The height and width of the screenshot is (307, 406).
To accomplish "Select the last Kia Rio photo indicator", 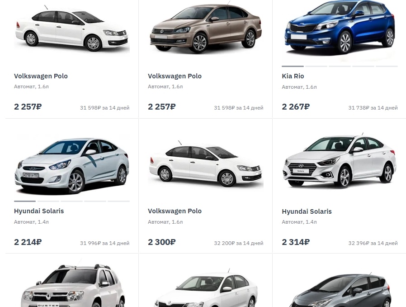I will pyautogui.click(x=387, y=67).
